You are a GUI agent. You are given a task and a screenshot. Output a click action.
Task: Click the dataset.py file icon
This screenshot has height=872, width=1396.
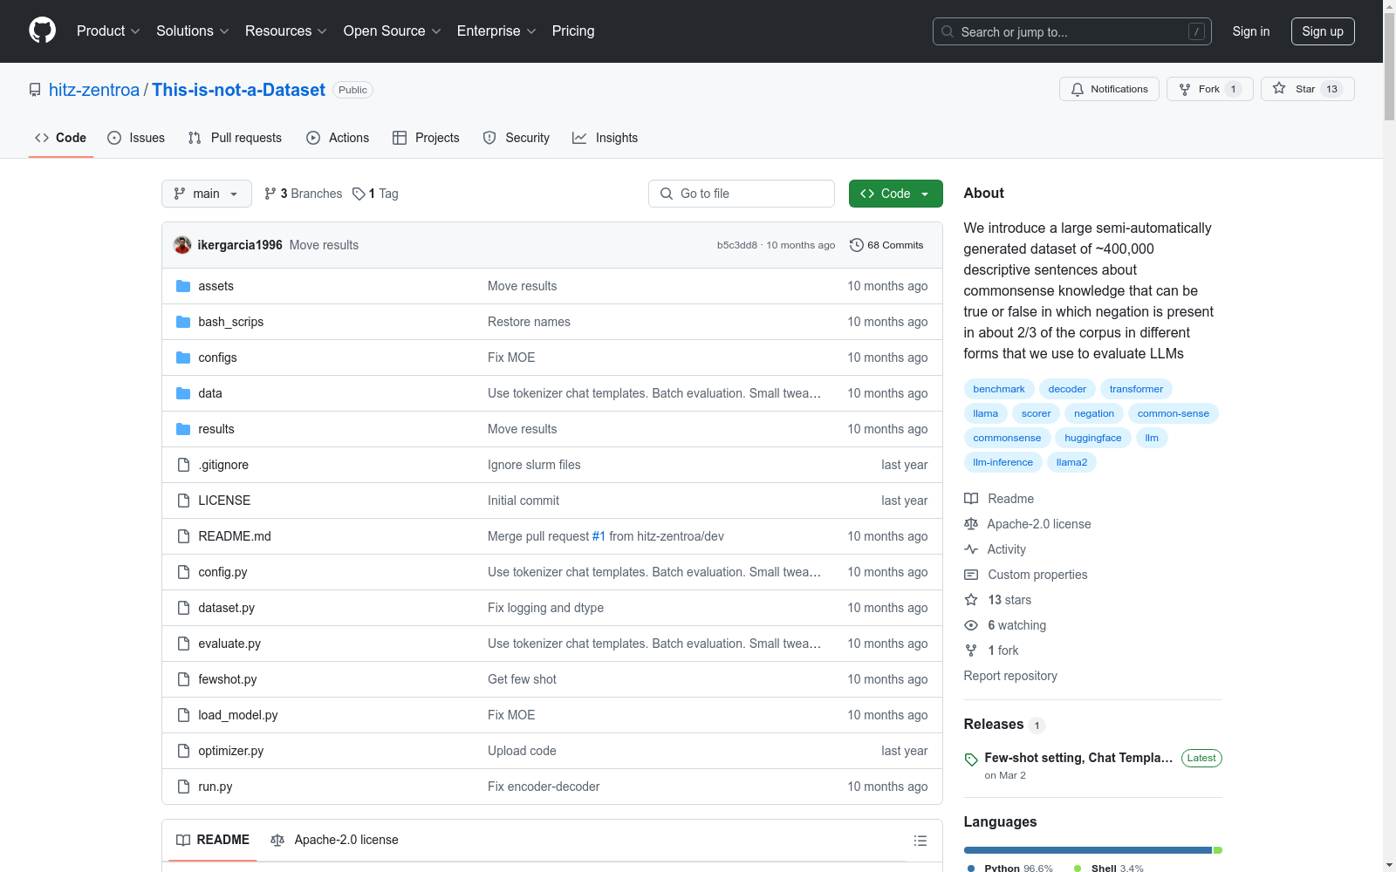click(x=183, y=608)
